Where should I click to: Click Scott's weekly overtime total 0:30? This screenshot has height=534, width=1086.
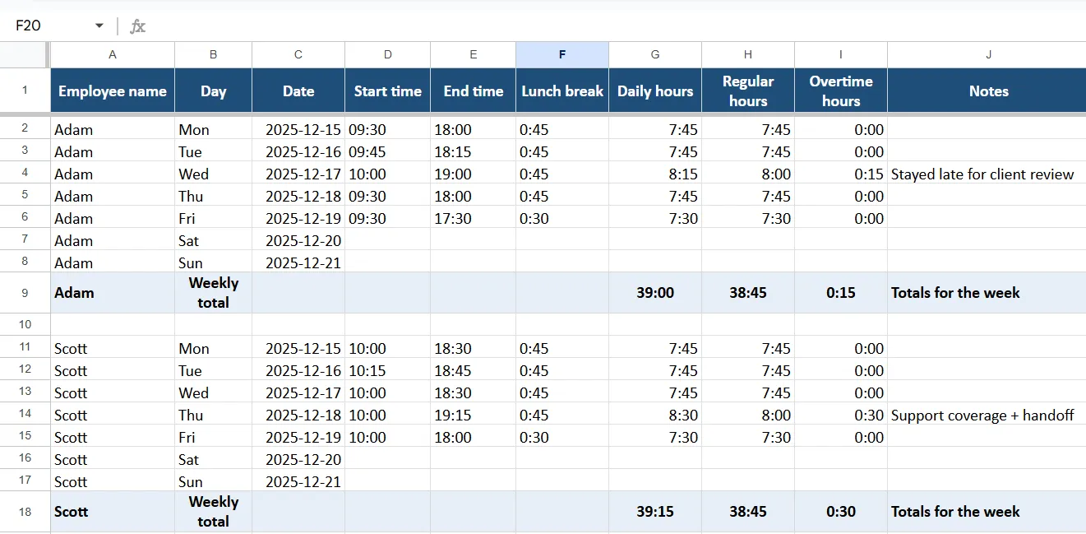pos(841,512)
